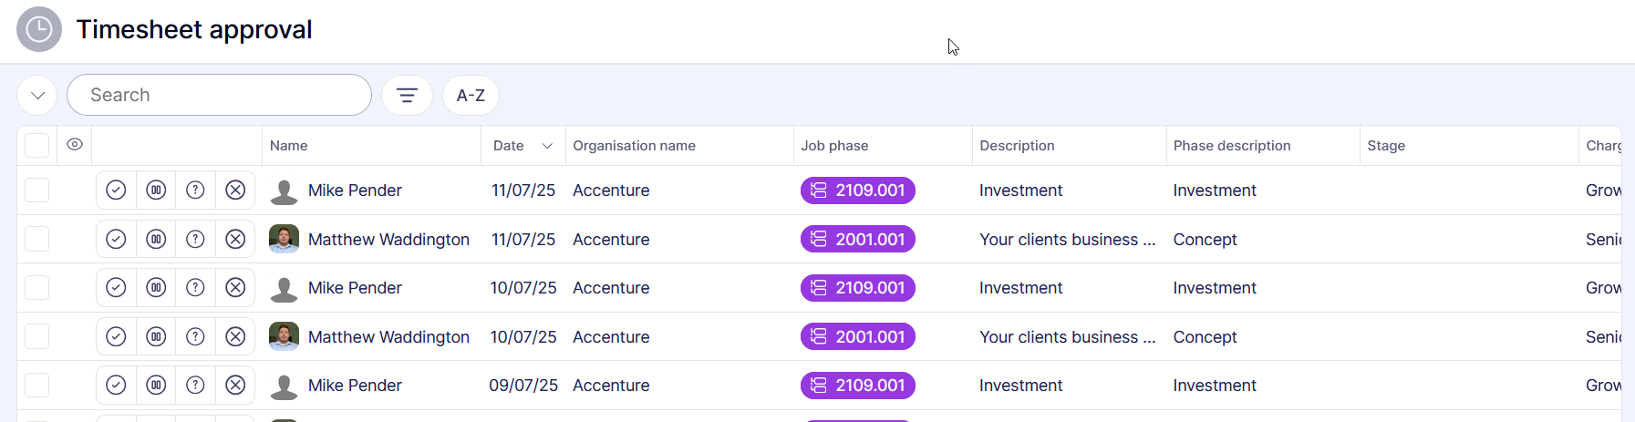The height and width of the screenshot is (422, 1635).
Task: Select checkbox for Mike Pender 11/07/25 row
Action: pyautogui.click(x=37, y=190)
